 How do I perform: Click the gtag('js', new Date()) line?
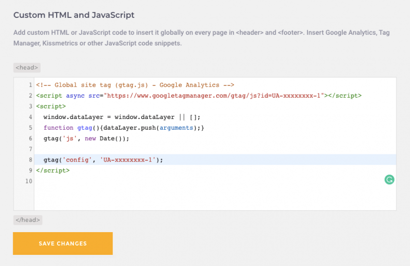[86, 138]
